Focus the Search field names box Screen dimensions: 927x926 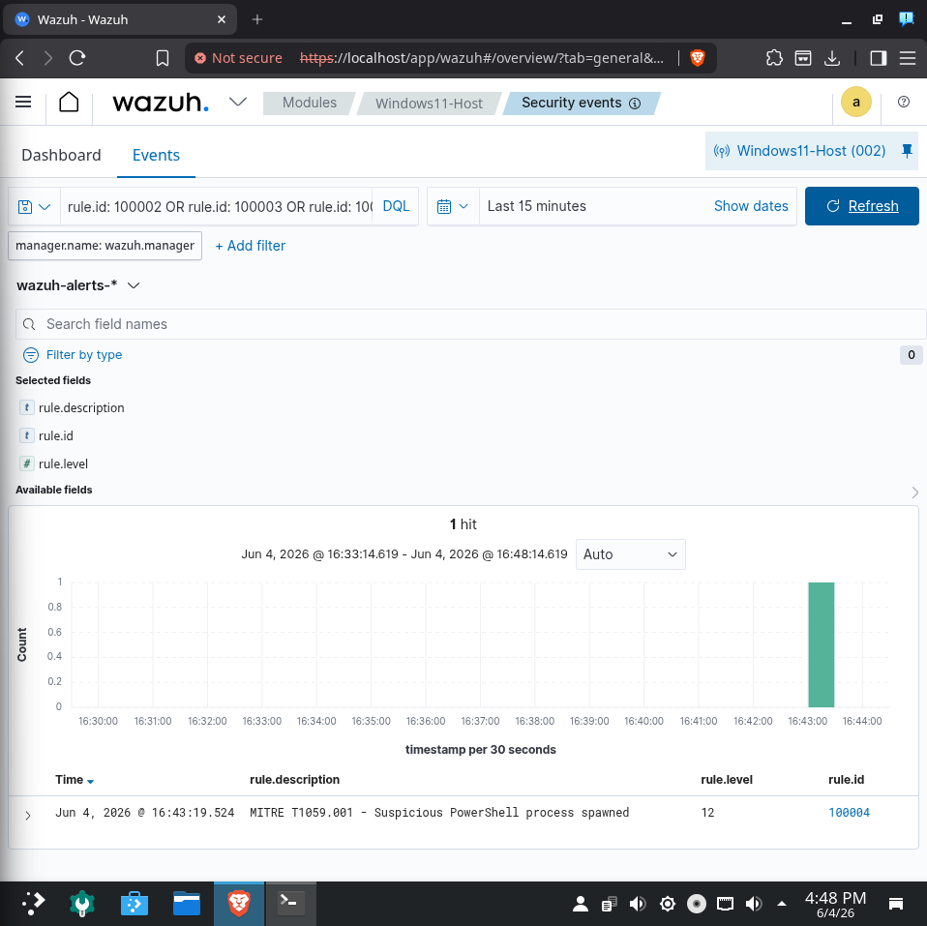(x=470, y=324)
